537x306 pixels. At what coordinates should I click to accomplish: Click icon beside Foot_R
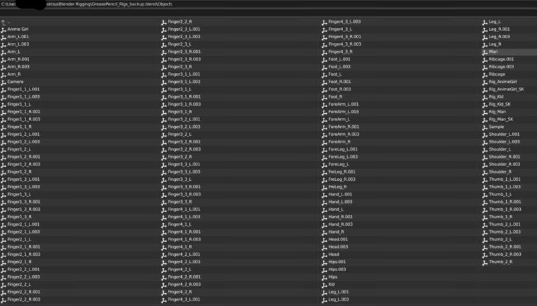tap(325, 97)
